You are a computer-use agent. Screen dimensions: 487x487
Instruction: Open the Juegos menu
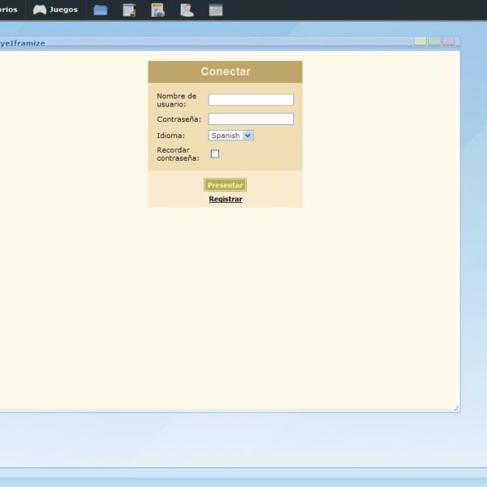(x=55, y=10)
